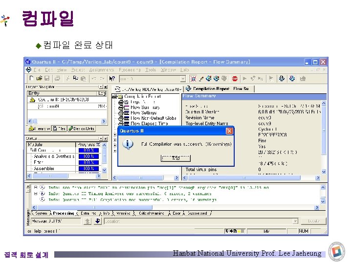Open the File menu
The image size is (352, 264).
pyautogui.click(x=37, y=70)
